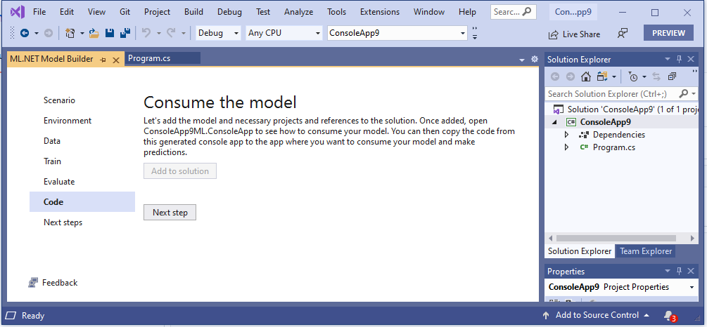This screenshot has height=327, width=707.
Task: Toggle auto-hide pin on Properties panel
Action: (679, 271)
